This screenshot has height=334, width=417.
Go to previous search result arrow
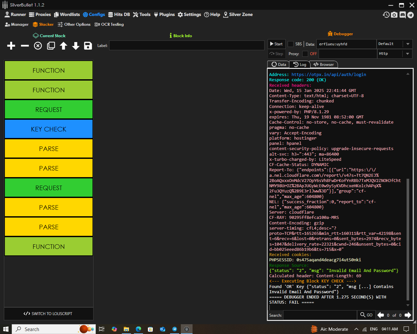[381, 315]
